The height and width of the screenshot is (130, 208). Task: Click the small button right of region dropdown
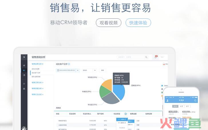[102, 70]
